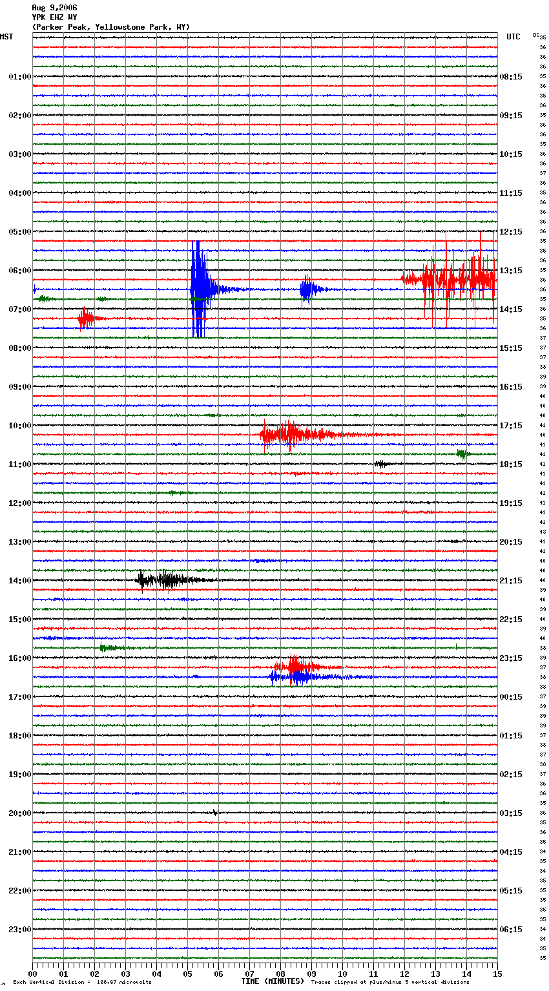This screenshot has height=991, width=549.
Task: Click the station code 'YPK EHZ WY'
Action: click(54, 17)
